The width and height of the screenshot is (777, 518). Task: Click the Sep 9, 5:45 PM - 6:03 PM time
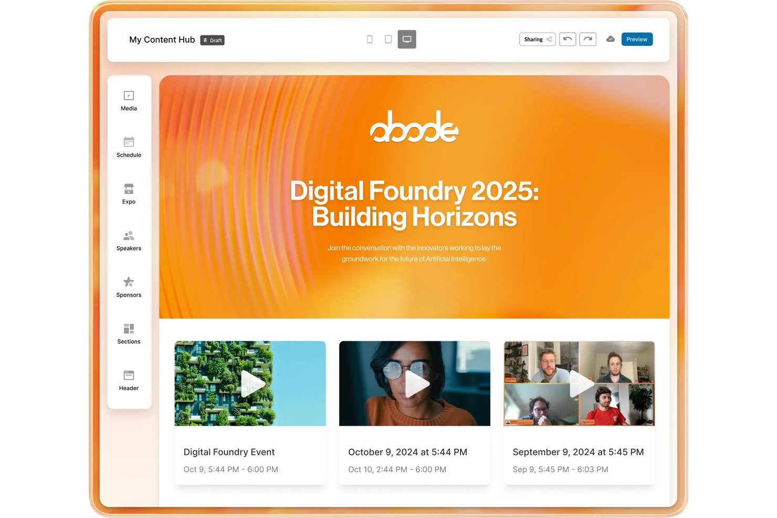(x=560, y=469)
